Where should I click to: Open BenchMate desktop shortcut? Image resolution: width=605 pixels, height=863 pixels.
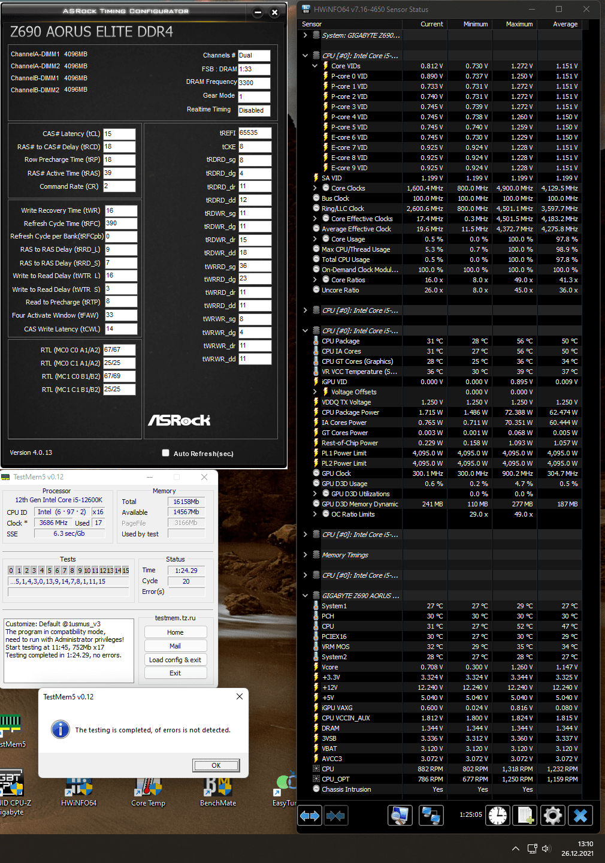(218, 791)
